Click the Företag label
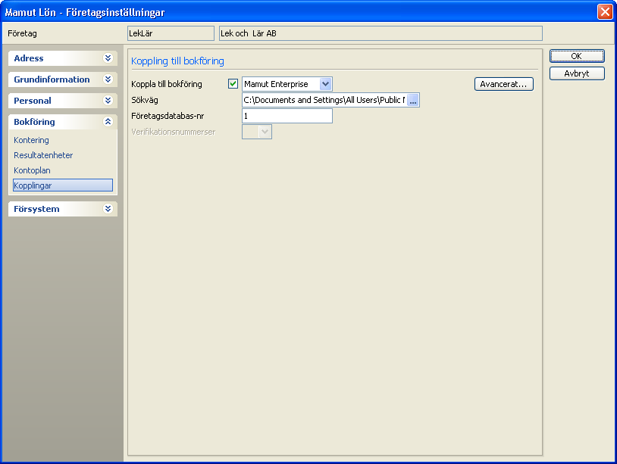617x464 pixels. (x=22, y=33)
